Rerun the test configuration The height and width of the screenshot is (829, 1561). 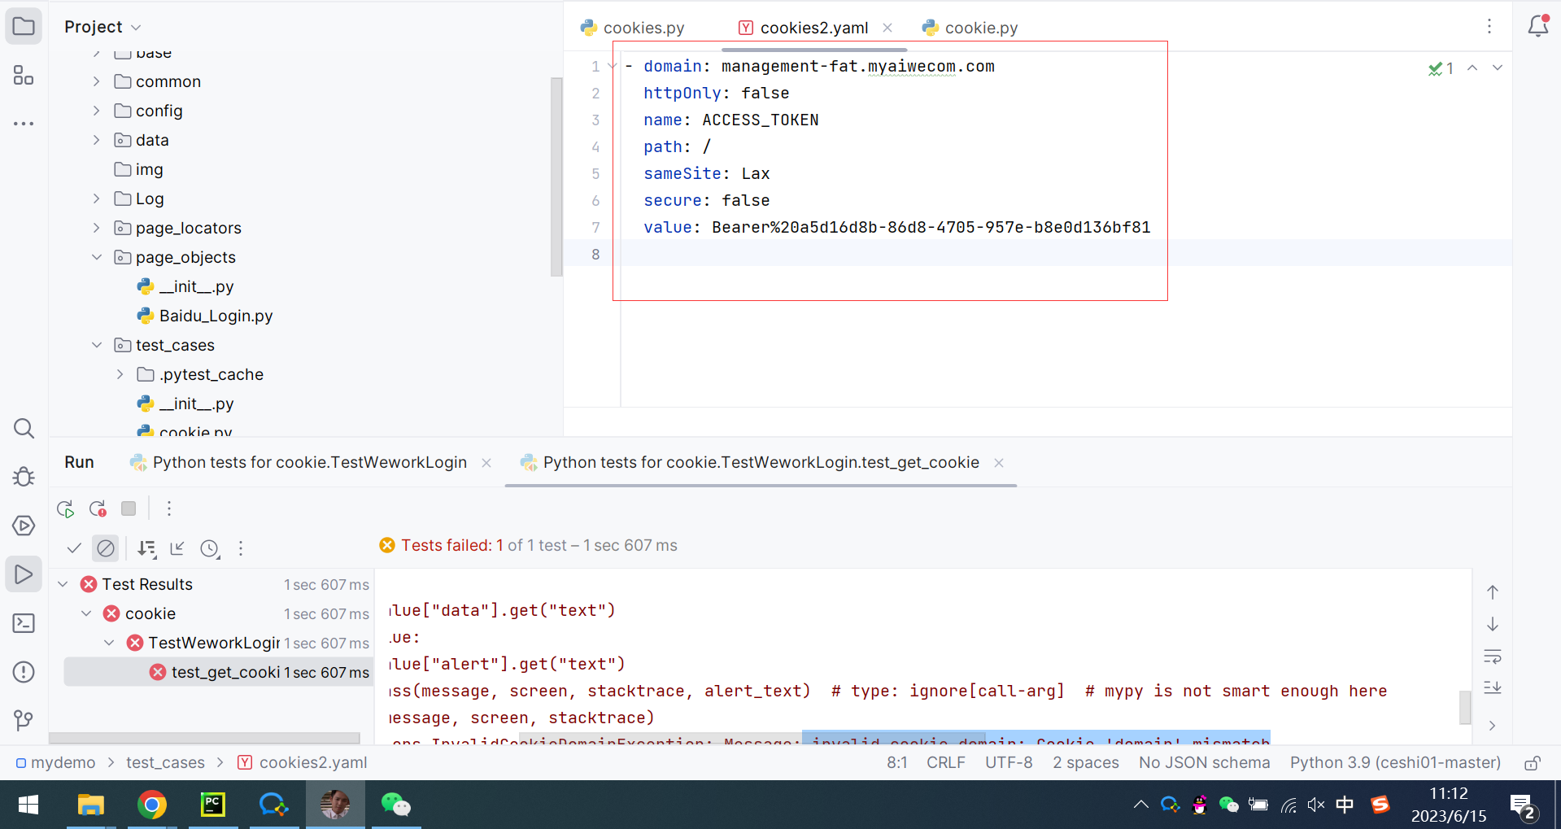[x=66, y=509]
